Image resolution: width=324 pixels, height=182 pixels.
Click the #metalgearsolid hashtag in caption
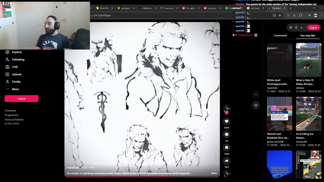[x=104, y=173]
